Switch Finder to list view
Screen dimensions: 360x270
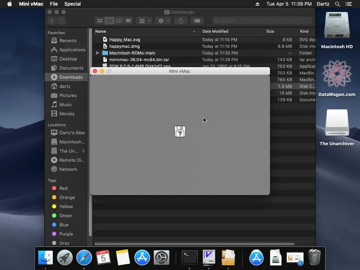coord(109,21)
